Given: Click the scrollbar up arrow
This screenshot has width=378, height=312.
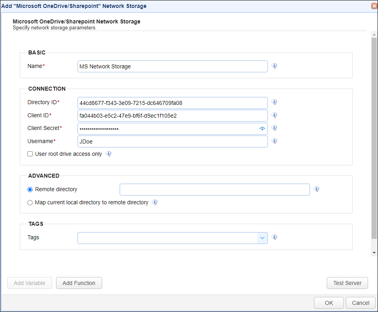Looking at the screenshot, I should [374, 35].
